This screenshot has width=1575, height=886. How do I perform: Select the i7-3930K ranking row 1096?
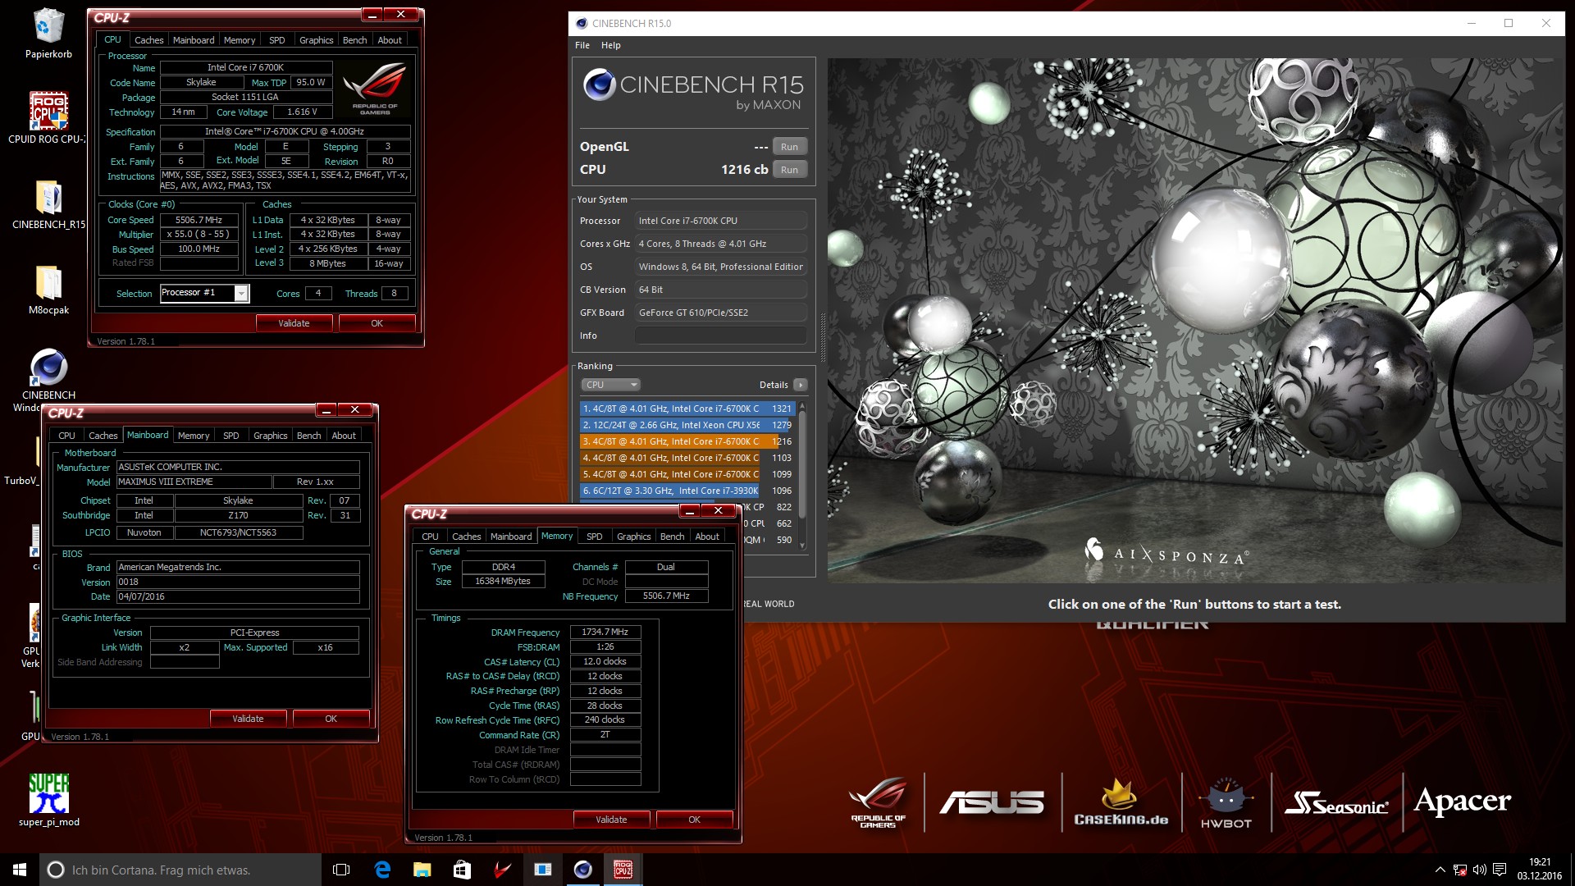tap(687, 491)
